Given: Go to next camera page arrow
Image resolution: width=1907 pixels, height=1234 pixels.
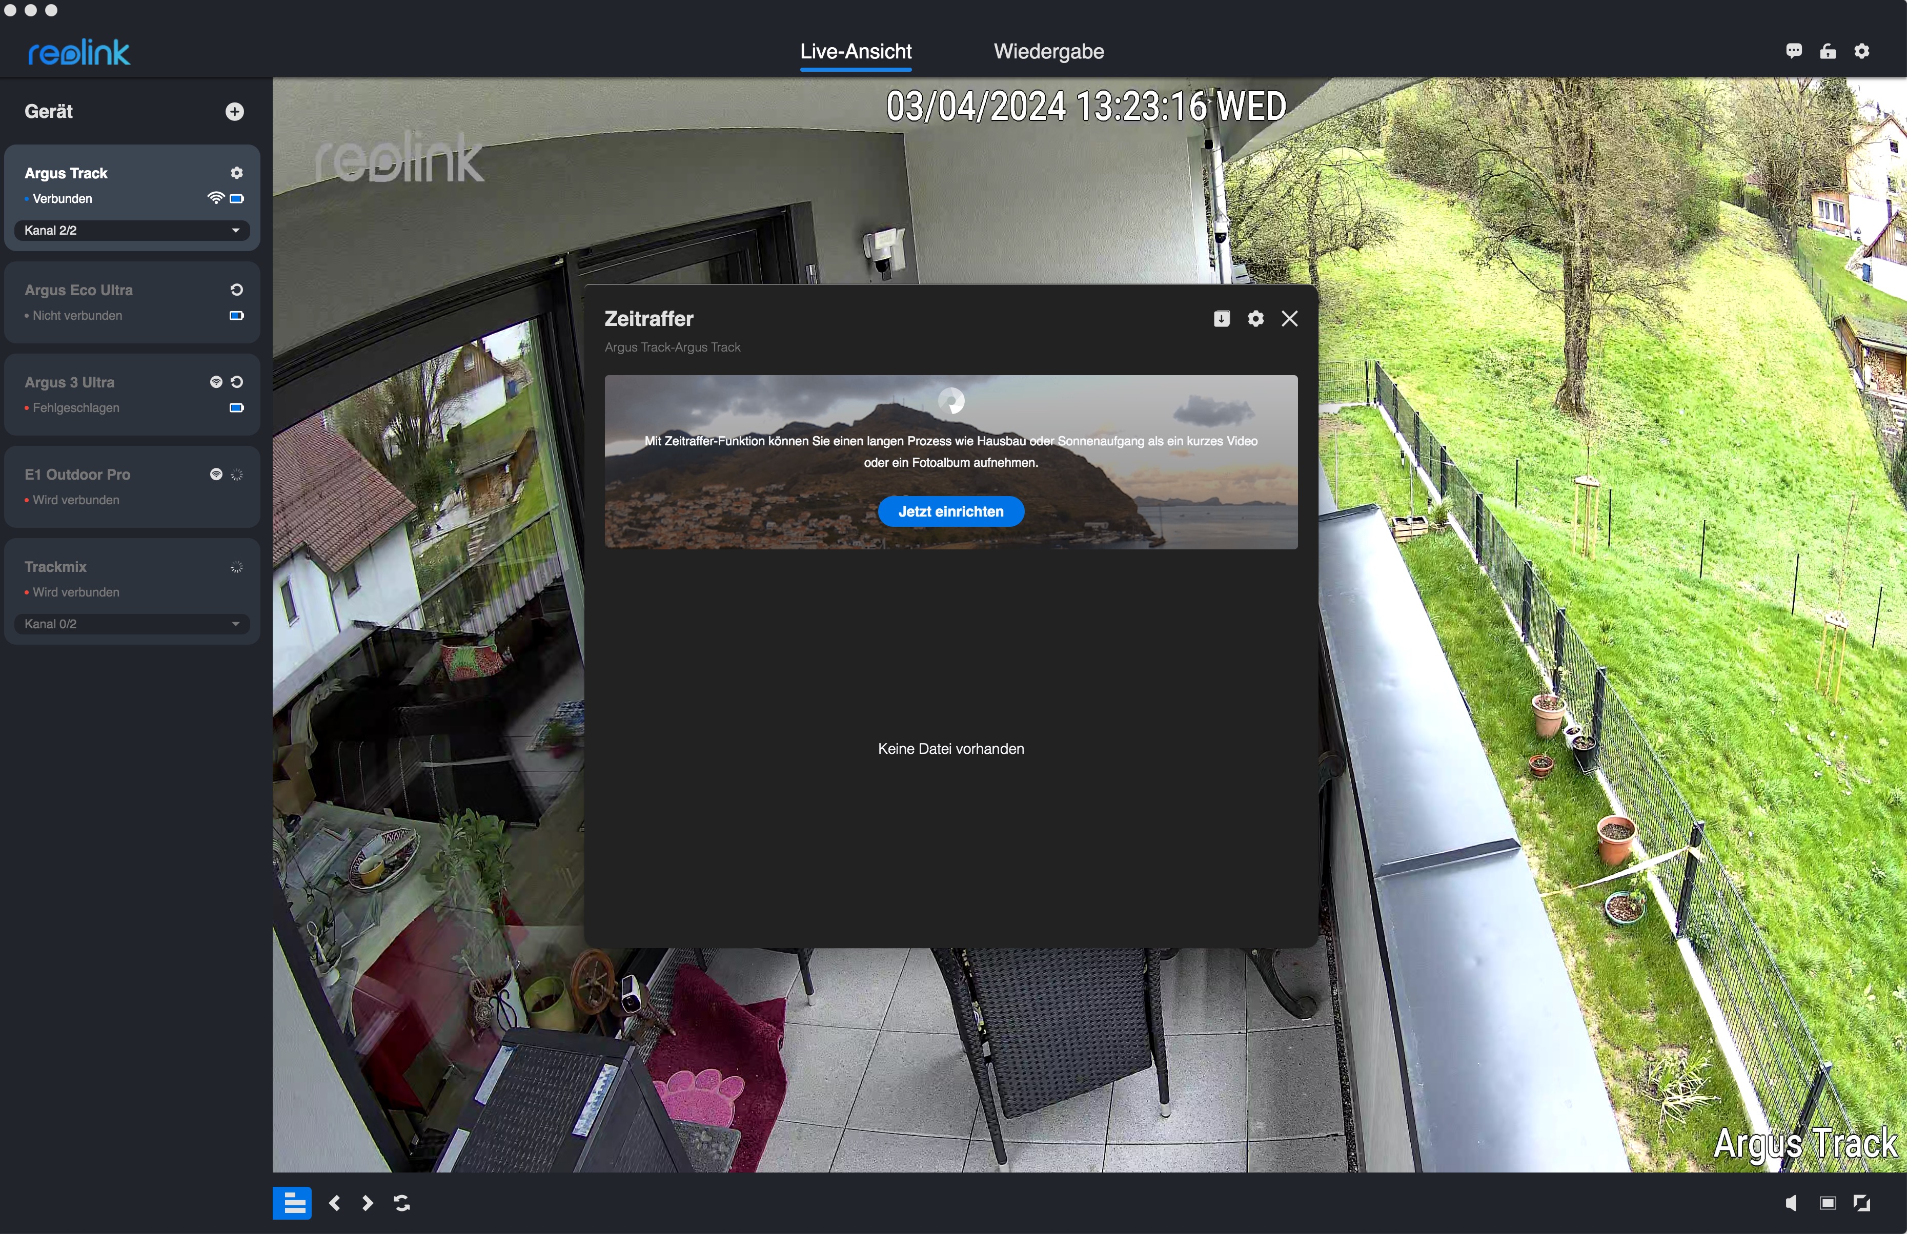Looking at the screenshot, I should point(368,1203).
